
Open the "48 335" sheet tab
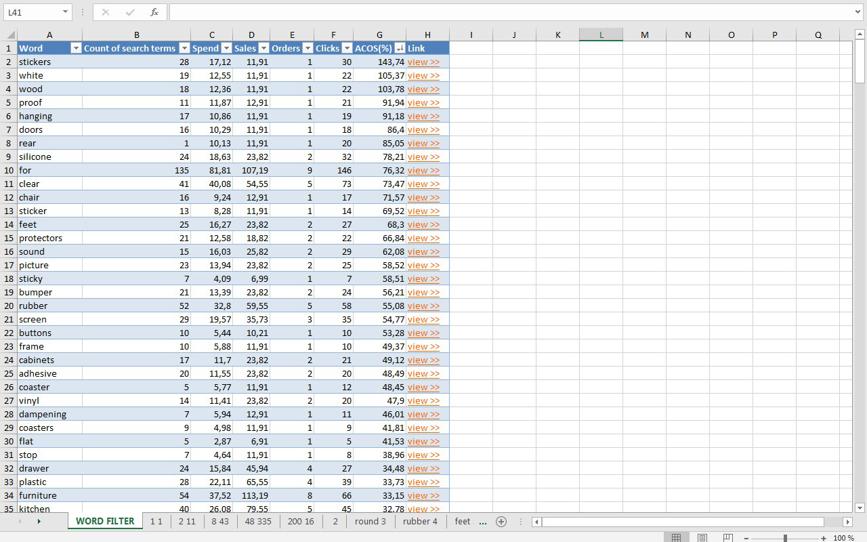[x=258, y=522]
